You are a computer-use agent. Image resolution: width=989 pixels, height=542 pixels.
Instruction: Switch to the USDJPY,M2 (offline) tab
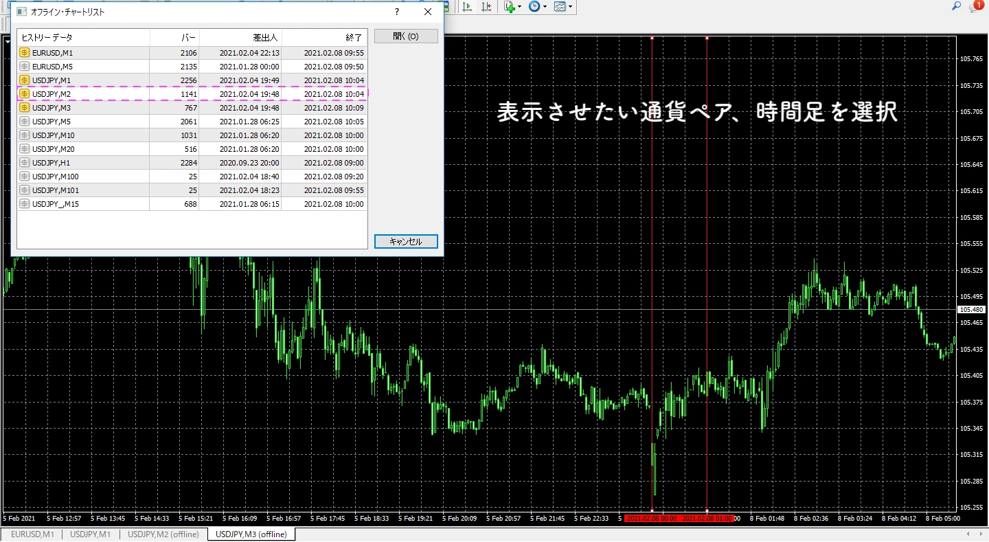tap(163, 534)
